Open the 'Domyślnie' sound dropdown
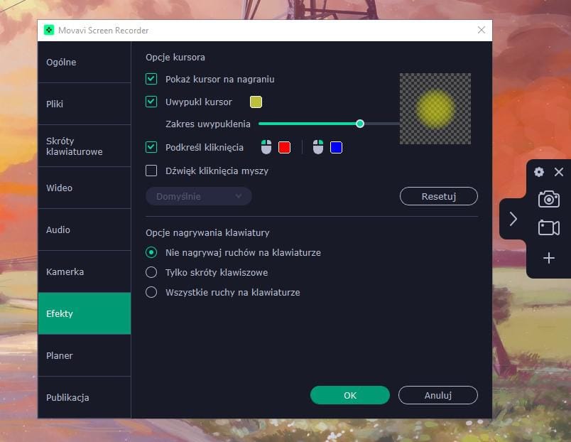571x442 pixels. click(199, 196)
